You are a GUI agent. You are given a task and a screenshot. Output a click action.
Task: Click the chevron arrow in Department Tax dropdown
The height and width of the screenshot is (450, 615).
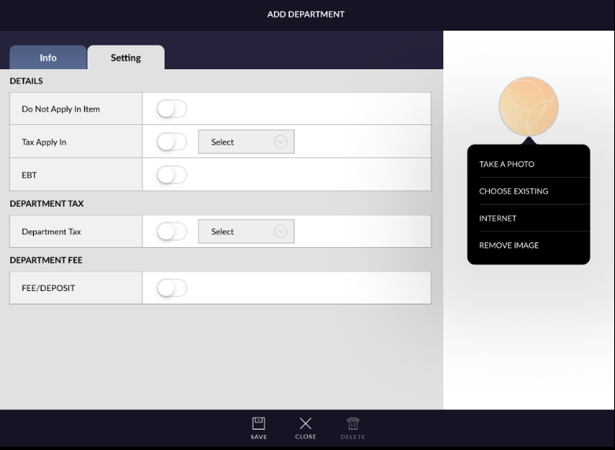tap(280, 232)
